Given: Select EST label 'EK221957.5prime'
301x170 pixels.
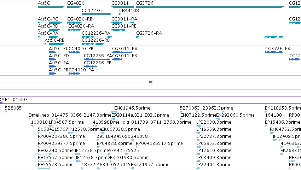Looking at the screenshot, I should click(150, 165).
